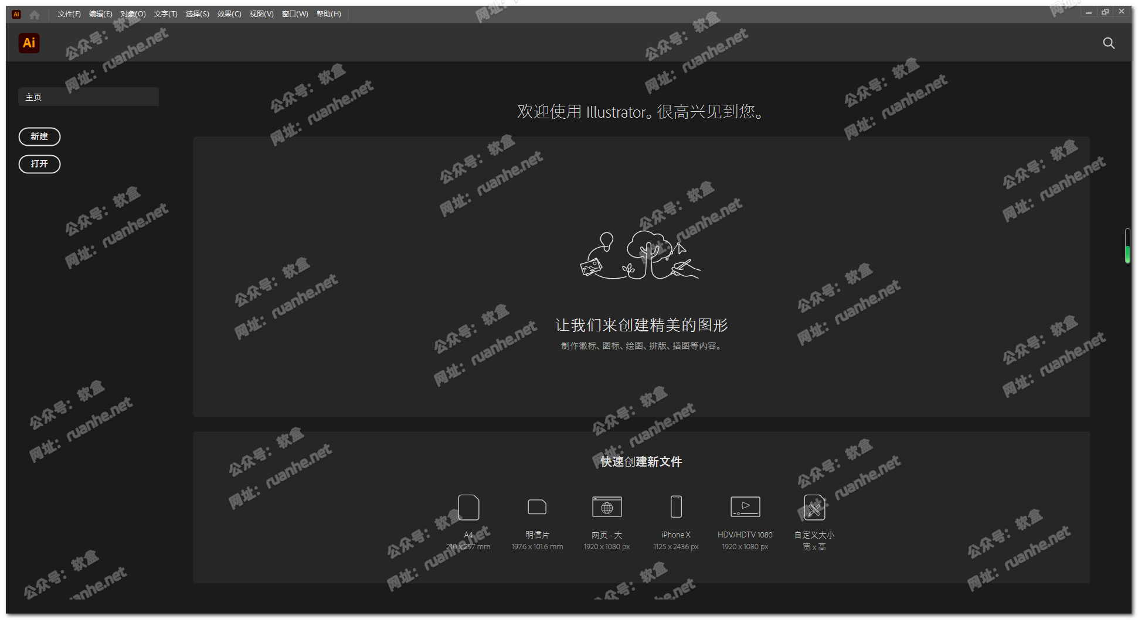Viewport: 1138px width, 620px height.
Task: Open the 窗口(W) menu
Action: (x=295, y=14)
